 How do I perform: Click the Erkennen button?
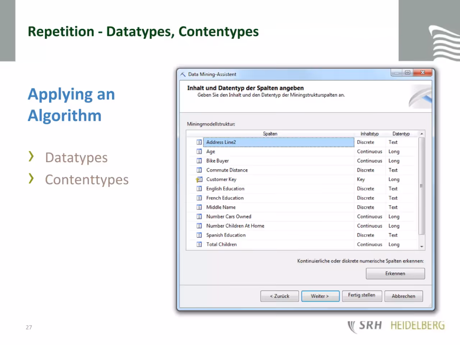coord(395,273)
